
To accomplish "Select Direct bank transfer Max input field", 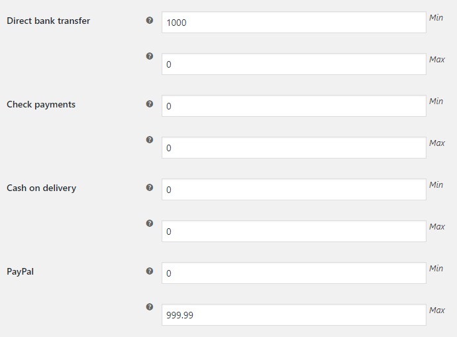I will click(294, 64).
